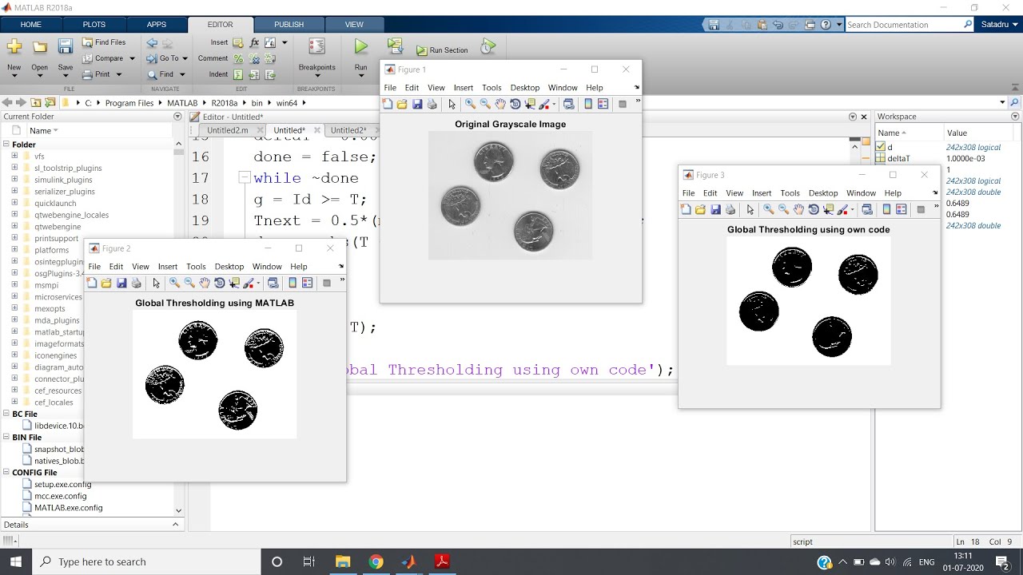Viewport: 1023px width, 575px height.
Task: Click the win64 segment in address path
Action: click(x=287, y=103)
